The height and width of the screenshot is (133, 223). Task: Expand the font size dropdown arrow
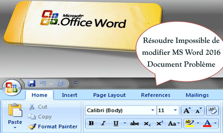click(x=175, y=110)
